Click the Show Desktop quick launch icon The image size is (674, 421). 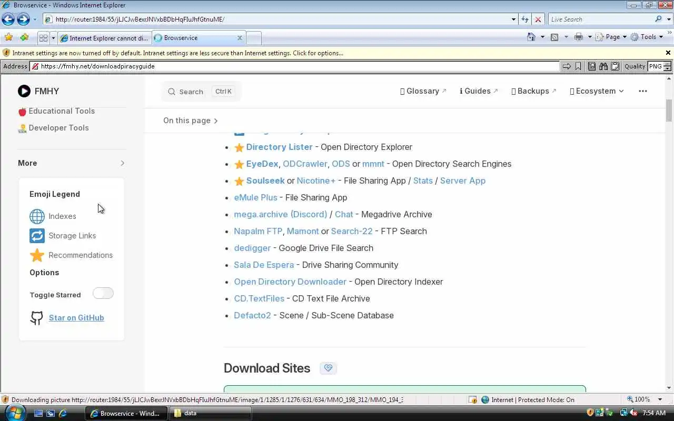(x=38, y=414)
